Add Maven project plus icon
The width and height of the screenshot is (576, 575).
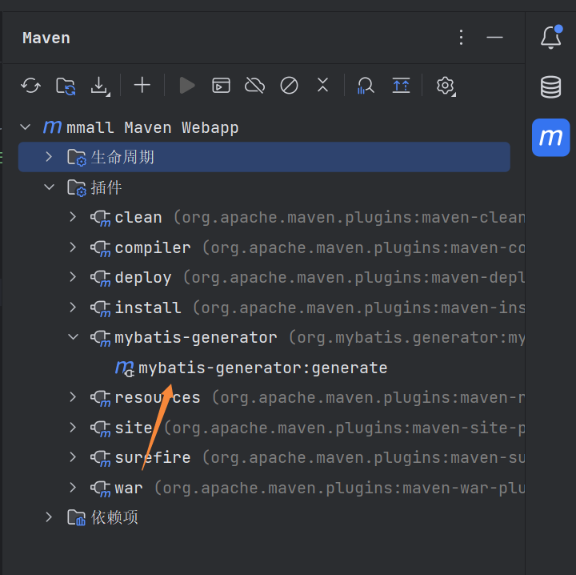[x=142, y=86]
